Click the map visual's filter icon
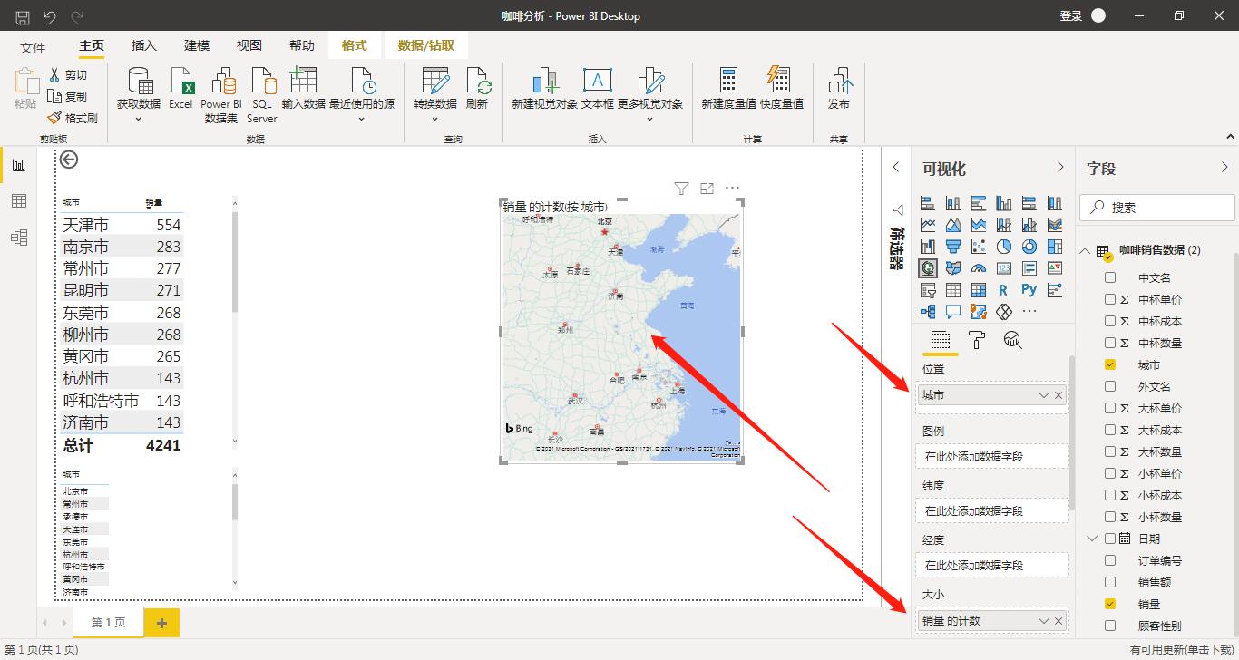The height and width of the screenshot is (660, 1239). tap(681, 189)
